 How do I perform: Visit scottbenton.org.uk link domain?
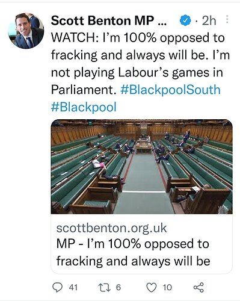point(111,228)
